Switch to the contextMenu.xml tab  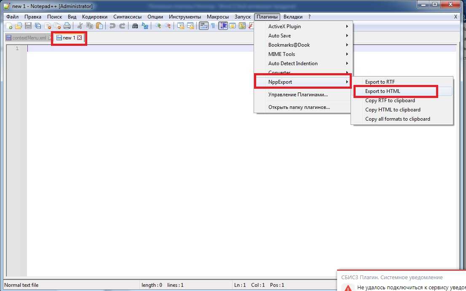click(x=28, y=38)
